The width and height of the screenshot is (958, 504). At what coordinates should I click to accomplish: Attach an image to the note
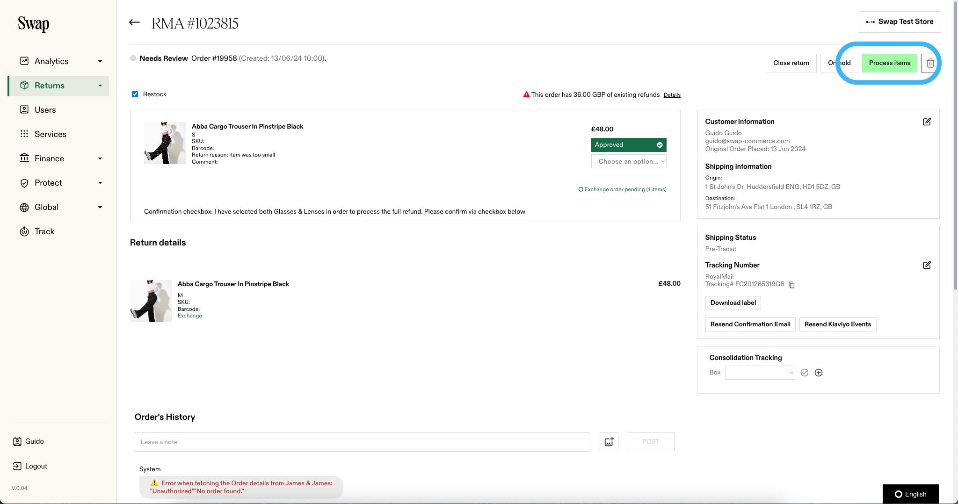609,442
